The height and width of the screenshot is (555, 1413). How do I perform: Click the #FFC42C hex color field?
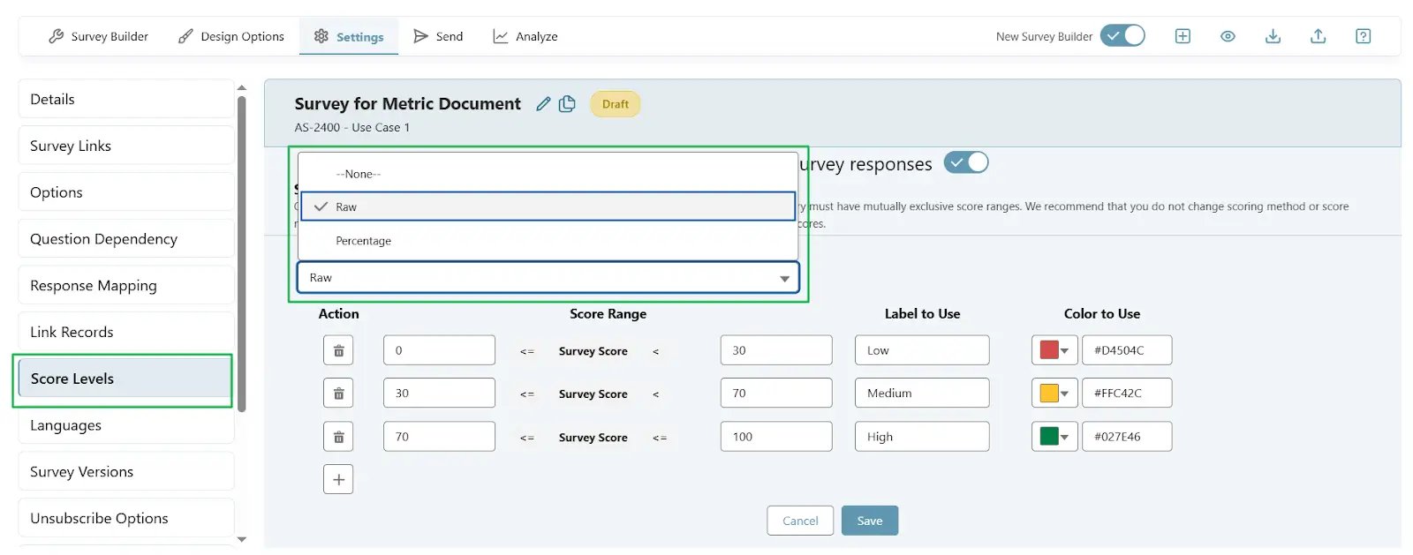point(1127,393)
